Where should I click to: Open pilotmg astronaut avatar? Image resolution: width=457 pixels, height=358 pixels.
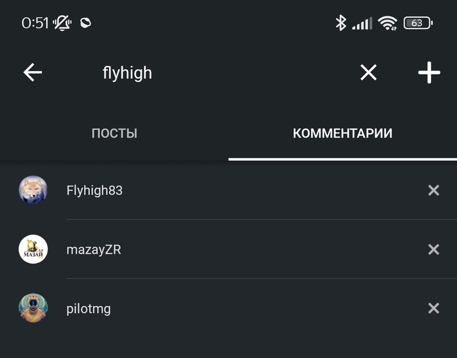(x=33, y=308)
